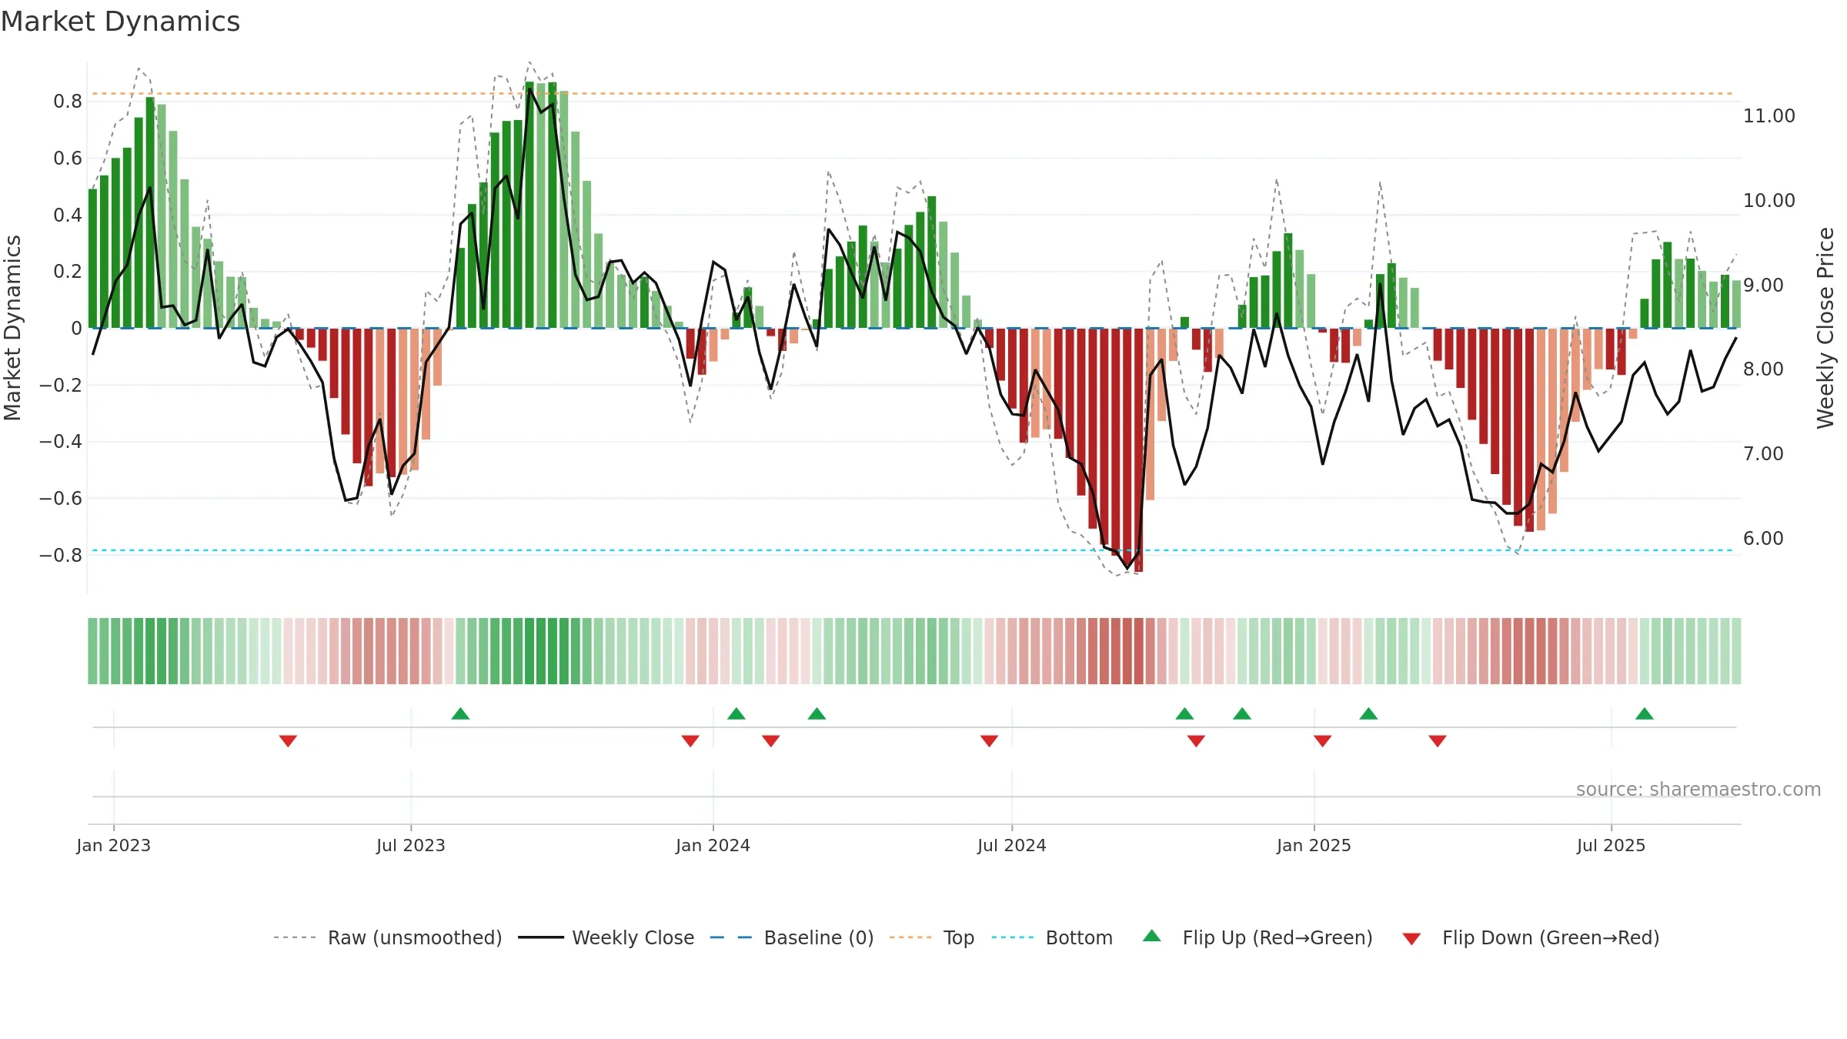Click the 'Jul 2023' x-axis label

pyautogui.click(x=411, y=845)
